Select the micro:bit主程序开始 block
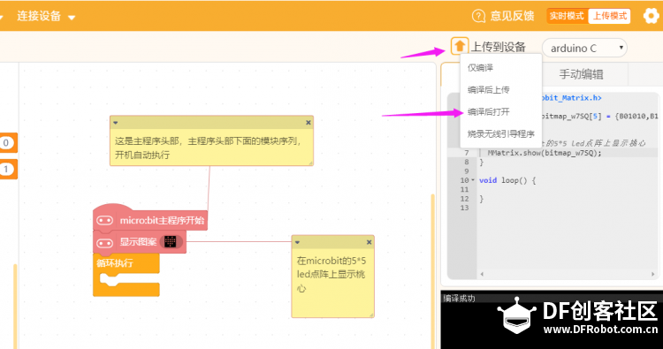 pos(162,220)
